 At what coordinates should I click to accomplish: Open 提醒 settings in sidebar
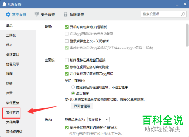click(9, 74)
